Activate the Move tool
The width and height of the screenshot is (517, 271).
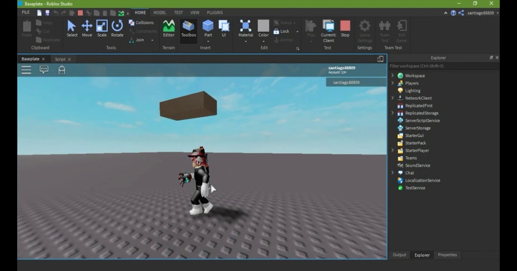(x=87, y=29)
